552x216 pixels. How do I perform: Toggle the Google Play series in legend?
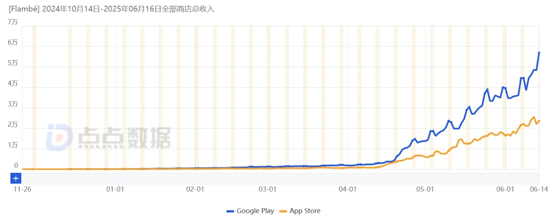(x=250, y=211)
